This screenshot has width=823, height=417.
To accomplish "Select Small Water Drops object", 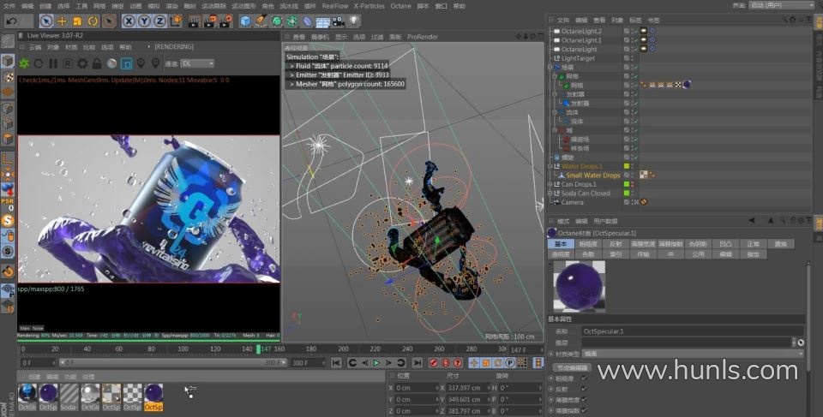I will tap(593, 176).
